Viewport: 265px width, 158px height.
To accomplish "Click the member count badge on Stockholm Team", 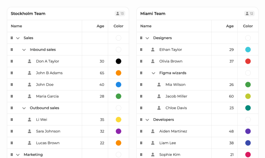I will tap(120, 13).
